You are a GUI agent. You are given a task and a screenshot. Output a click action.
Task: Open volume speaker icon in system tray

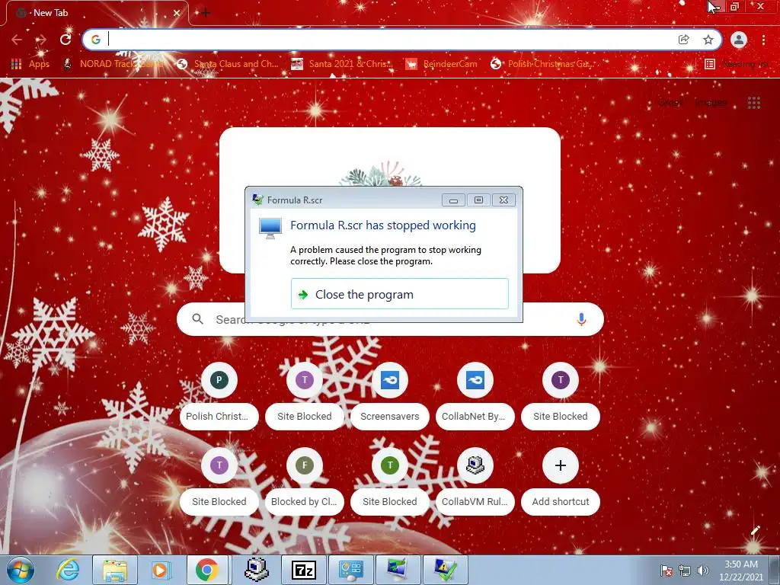click(x=703, y=571)
